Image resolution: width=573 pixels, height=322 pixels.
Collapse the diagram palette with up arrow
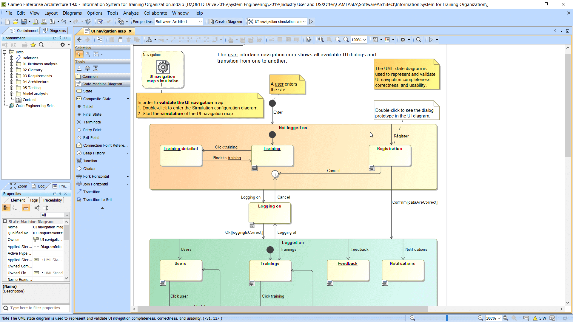[x=102, y=208]
